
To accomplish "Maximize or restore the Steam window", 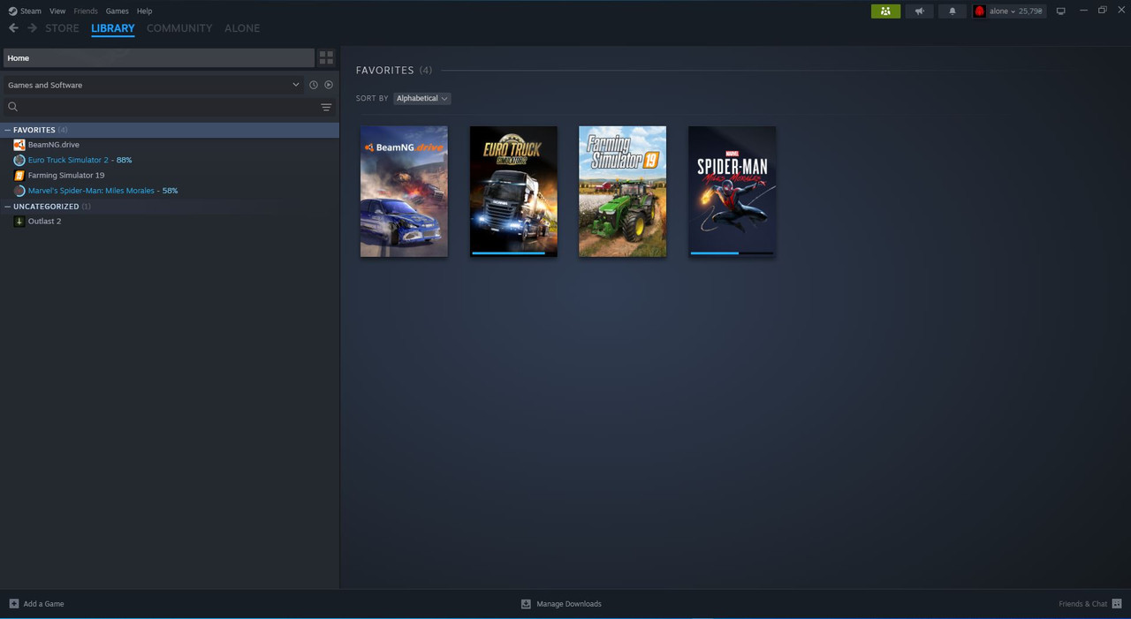I will point(1103,11).
